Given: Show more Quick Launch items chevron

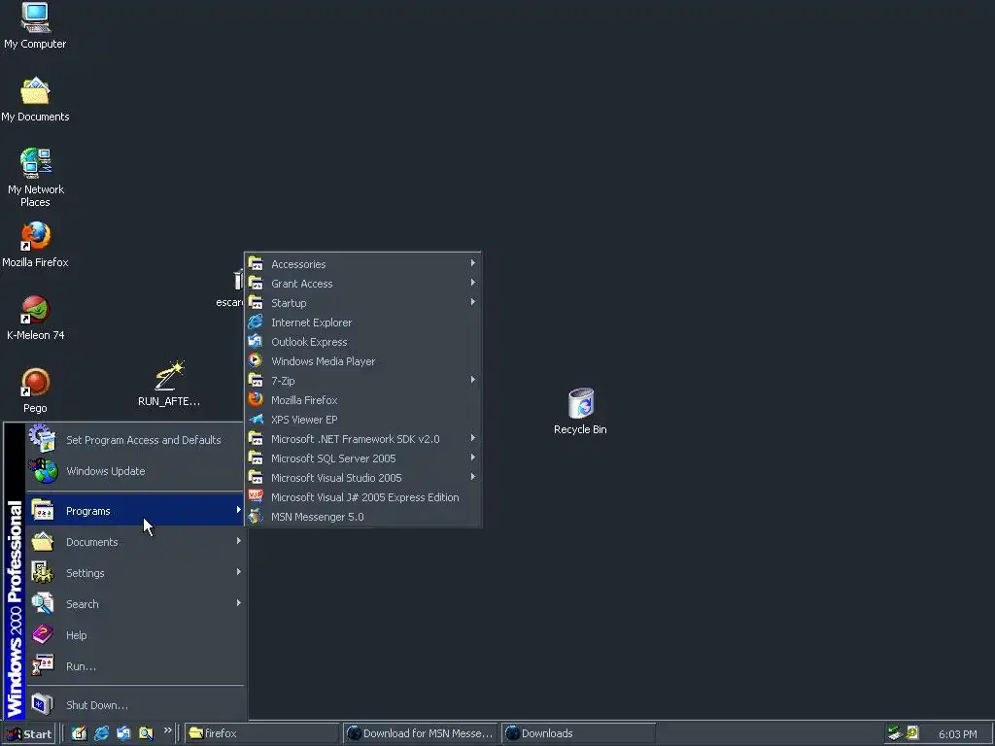Looking at the screenshot, I should (x=167, y=730).
